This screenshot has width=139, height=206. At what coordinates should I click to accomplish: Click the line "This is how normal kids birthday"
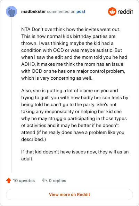pyautogui.click(x=68, y=37)
